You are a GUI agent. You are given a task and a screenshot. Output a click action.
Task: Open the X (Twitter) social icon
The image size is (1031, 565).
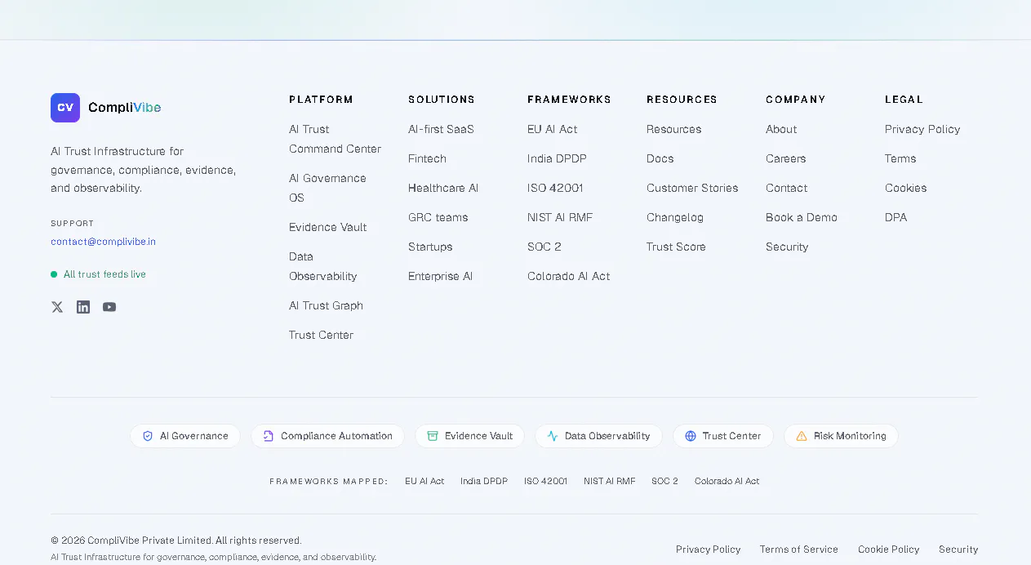tap(57, 307)
